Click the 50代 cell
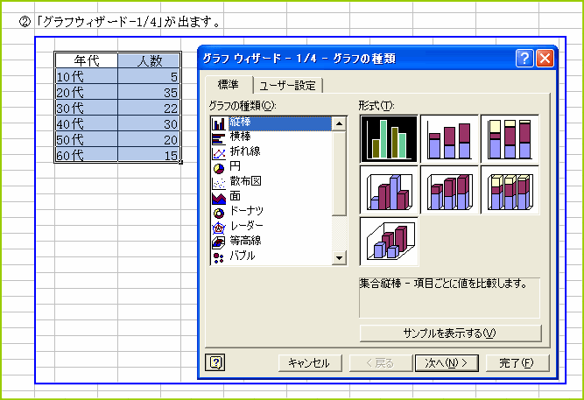This screenshot has height=400, width=584. pos(87,139)
